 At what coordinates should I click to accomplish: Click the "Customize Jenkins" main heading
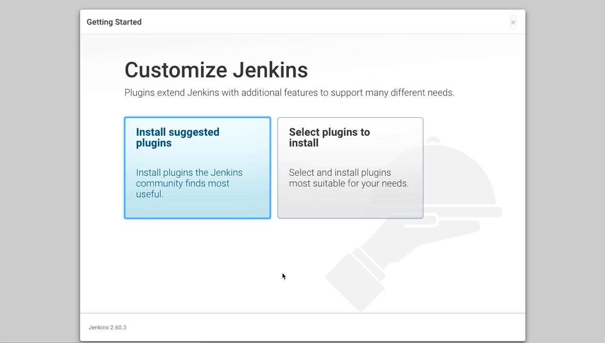pos(216,70)
